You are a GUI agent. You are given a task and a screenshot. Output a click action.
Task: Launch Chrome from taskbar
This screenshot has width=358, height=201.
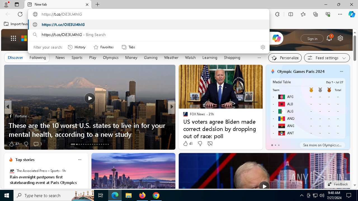click(156, 195)
